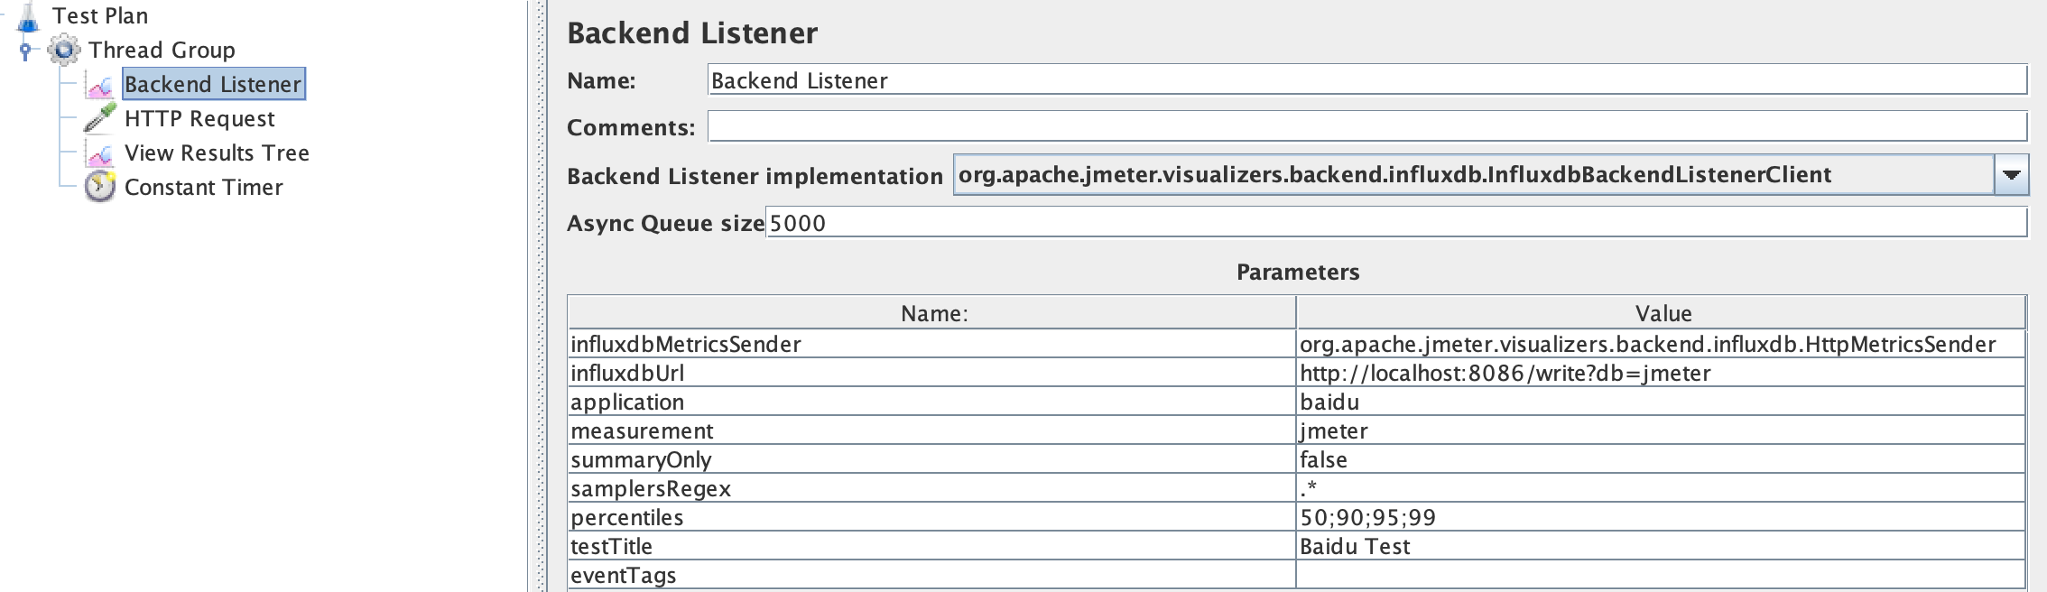Click the View Results Tree icon
Viewport: 2047px width, 592px height.
tap(99, 153)
